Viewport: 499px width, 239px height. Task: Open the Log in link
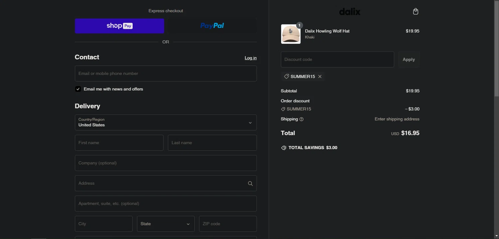(250, 58)
